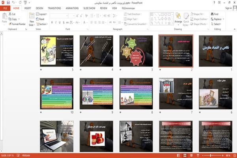Viewport: 237px width, 158px height.
Task: Open the font name combo box
Action: 59,16
